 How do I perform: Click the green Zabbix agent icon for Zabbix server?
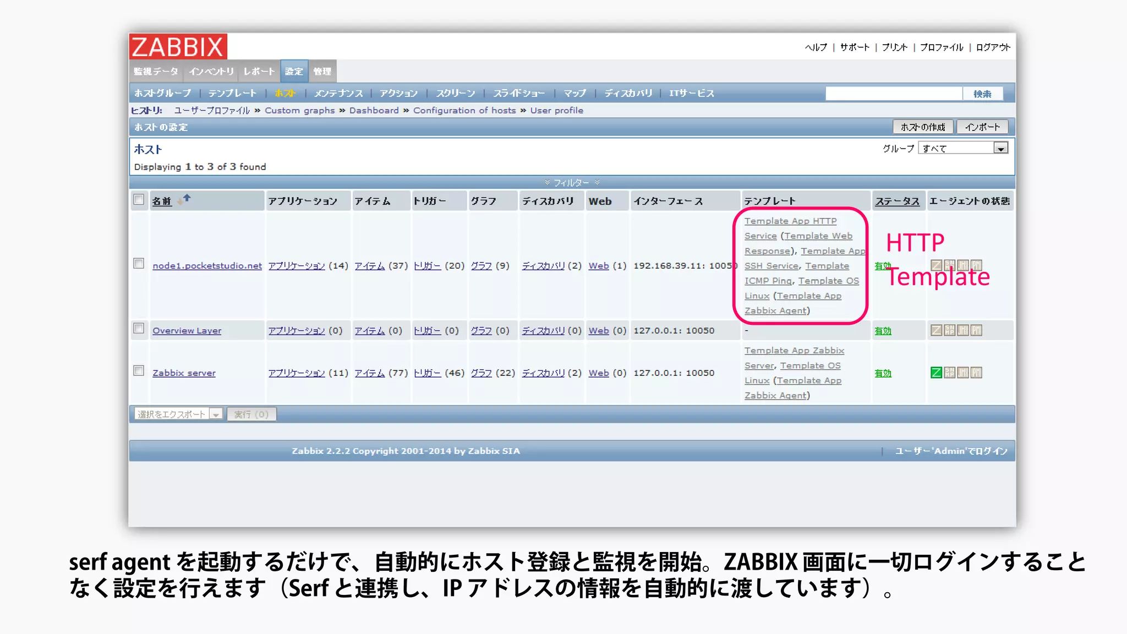click(x=936, y=373)
